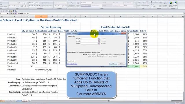Click the Align Text Left icon

click(30, 6)
